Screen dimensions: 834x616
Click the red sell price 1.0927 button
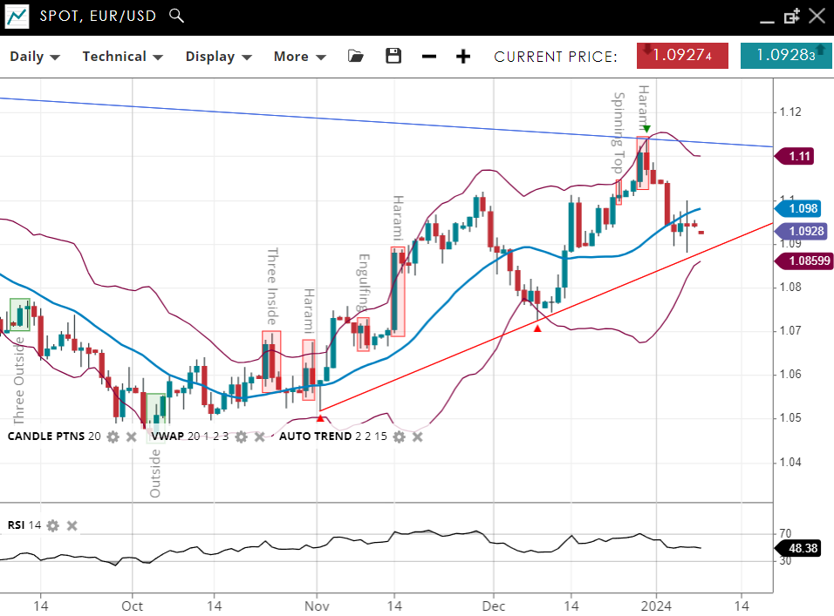[x=682, y=56]
